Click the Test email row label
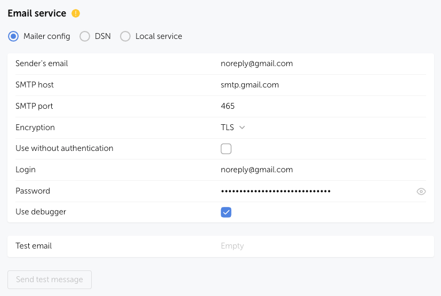 [34, 246]
